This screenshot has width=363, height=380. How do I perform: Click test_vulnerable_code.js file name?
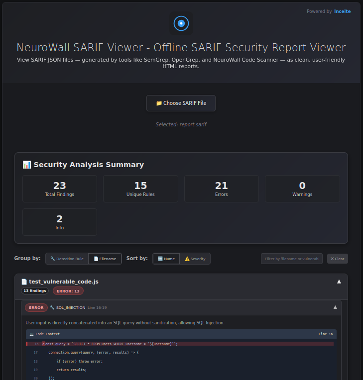[x=64, y=282]
